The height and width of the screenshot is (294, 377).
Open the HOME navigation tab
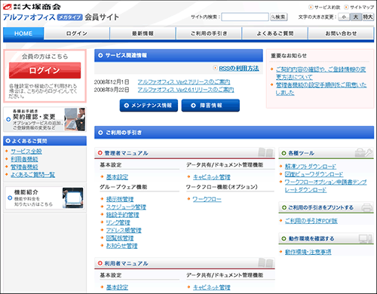pos(23,33)
